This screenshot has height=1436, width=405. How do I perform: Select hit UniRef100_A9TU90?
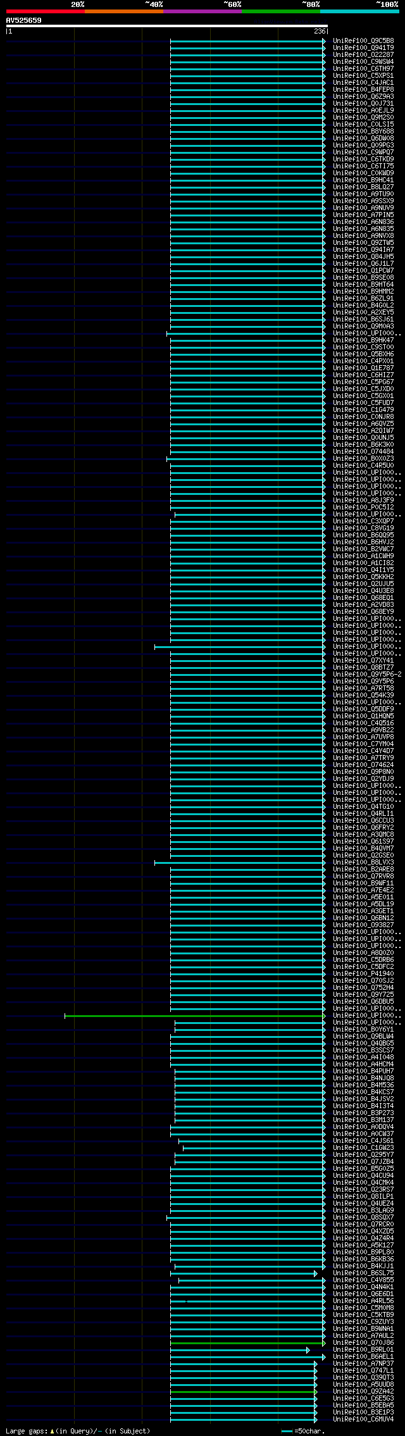[363, 194]
